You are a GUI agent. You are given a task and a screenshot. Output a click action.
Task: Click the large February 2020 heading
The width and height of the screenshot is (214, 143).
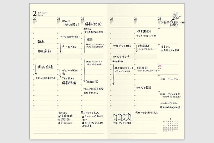(40, 14)
